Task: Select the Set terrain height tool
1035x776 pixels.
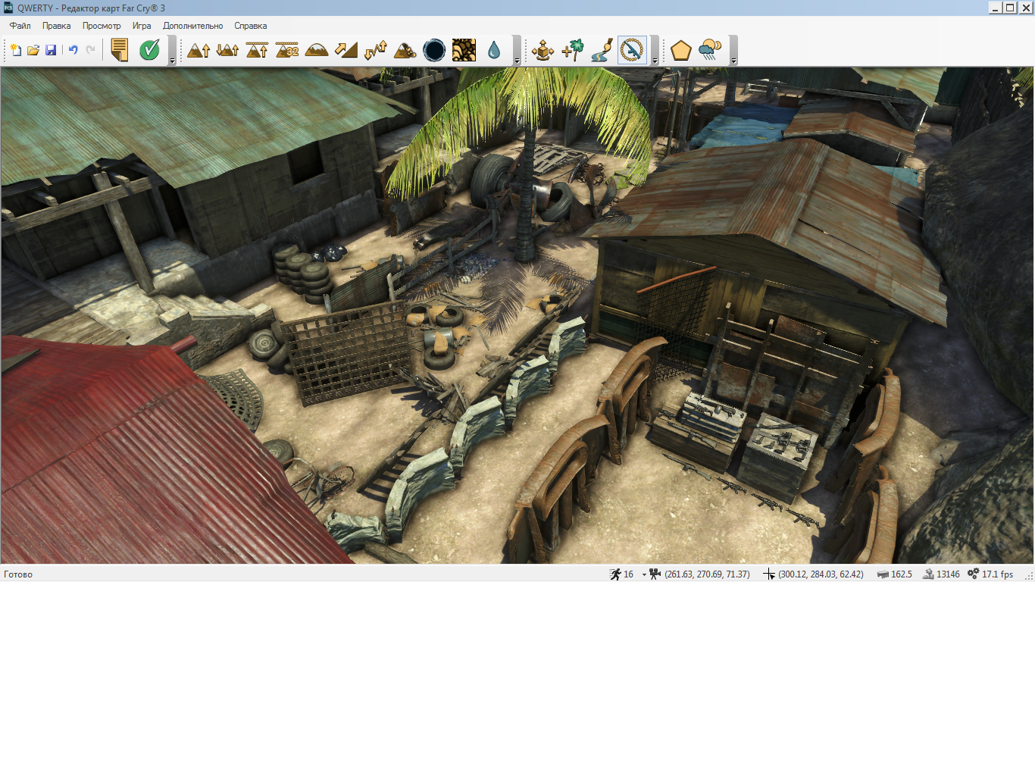Action: click(x=258, y=50)
